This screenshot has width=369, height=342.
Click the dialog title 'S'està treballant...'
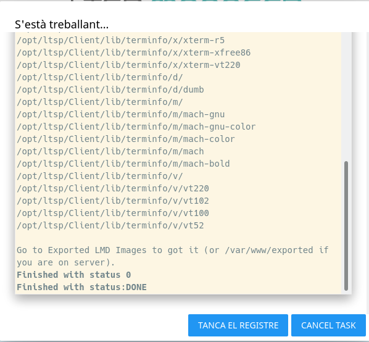point(62,24)
